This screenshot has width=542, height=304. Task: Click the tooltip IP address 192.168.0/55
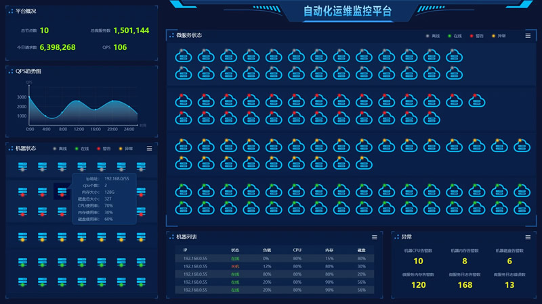click(117, 178)
